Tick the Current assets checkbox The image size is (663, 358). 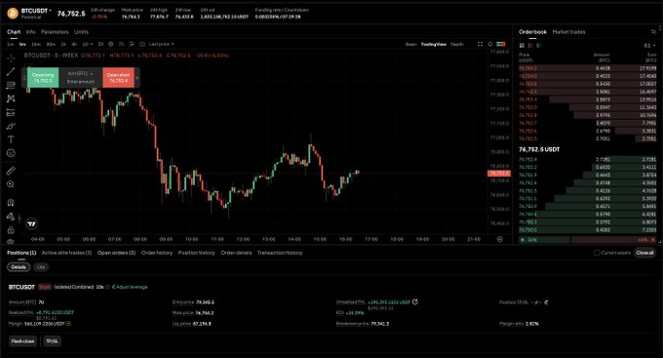(597, 253)
